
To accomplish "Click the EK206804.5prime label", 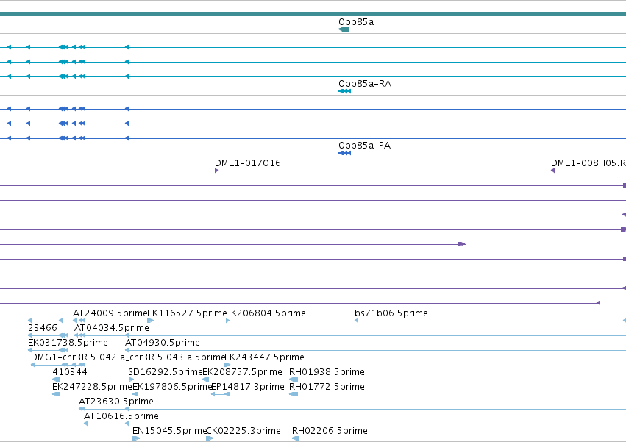I will 266,313.
